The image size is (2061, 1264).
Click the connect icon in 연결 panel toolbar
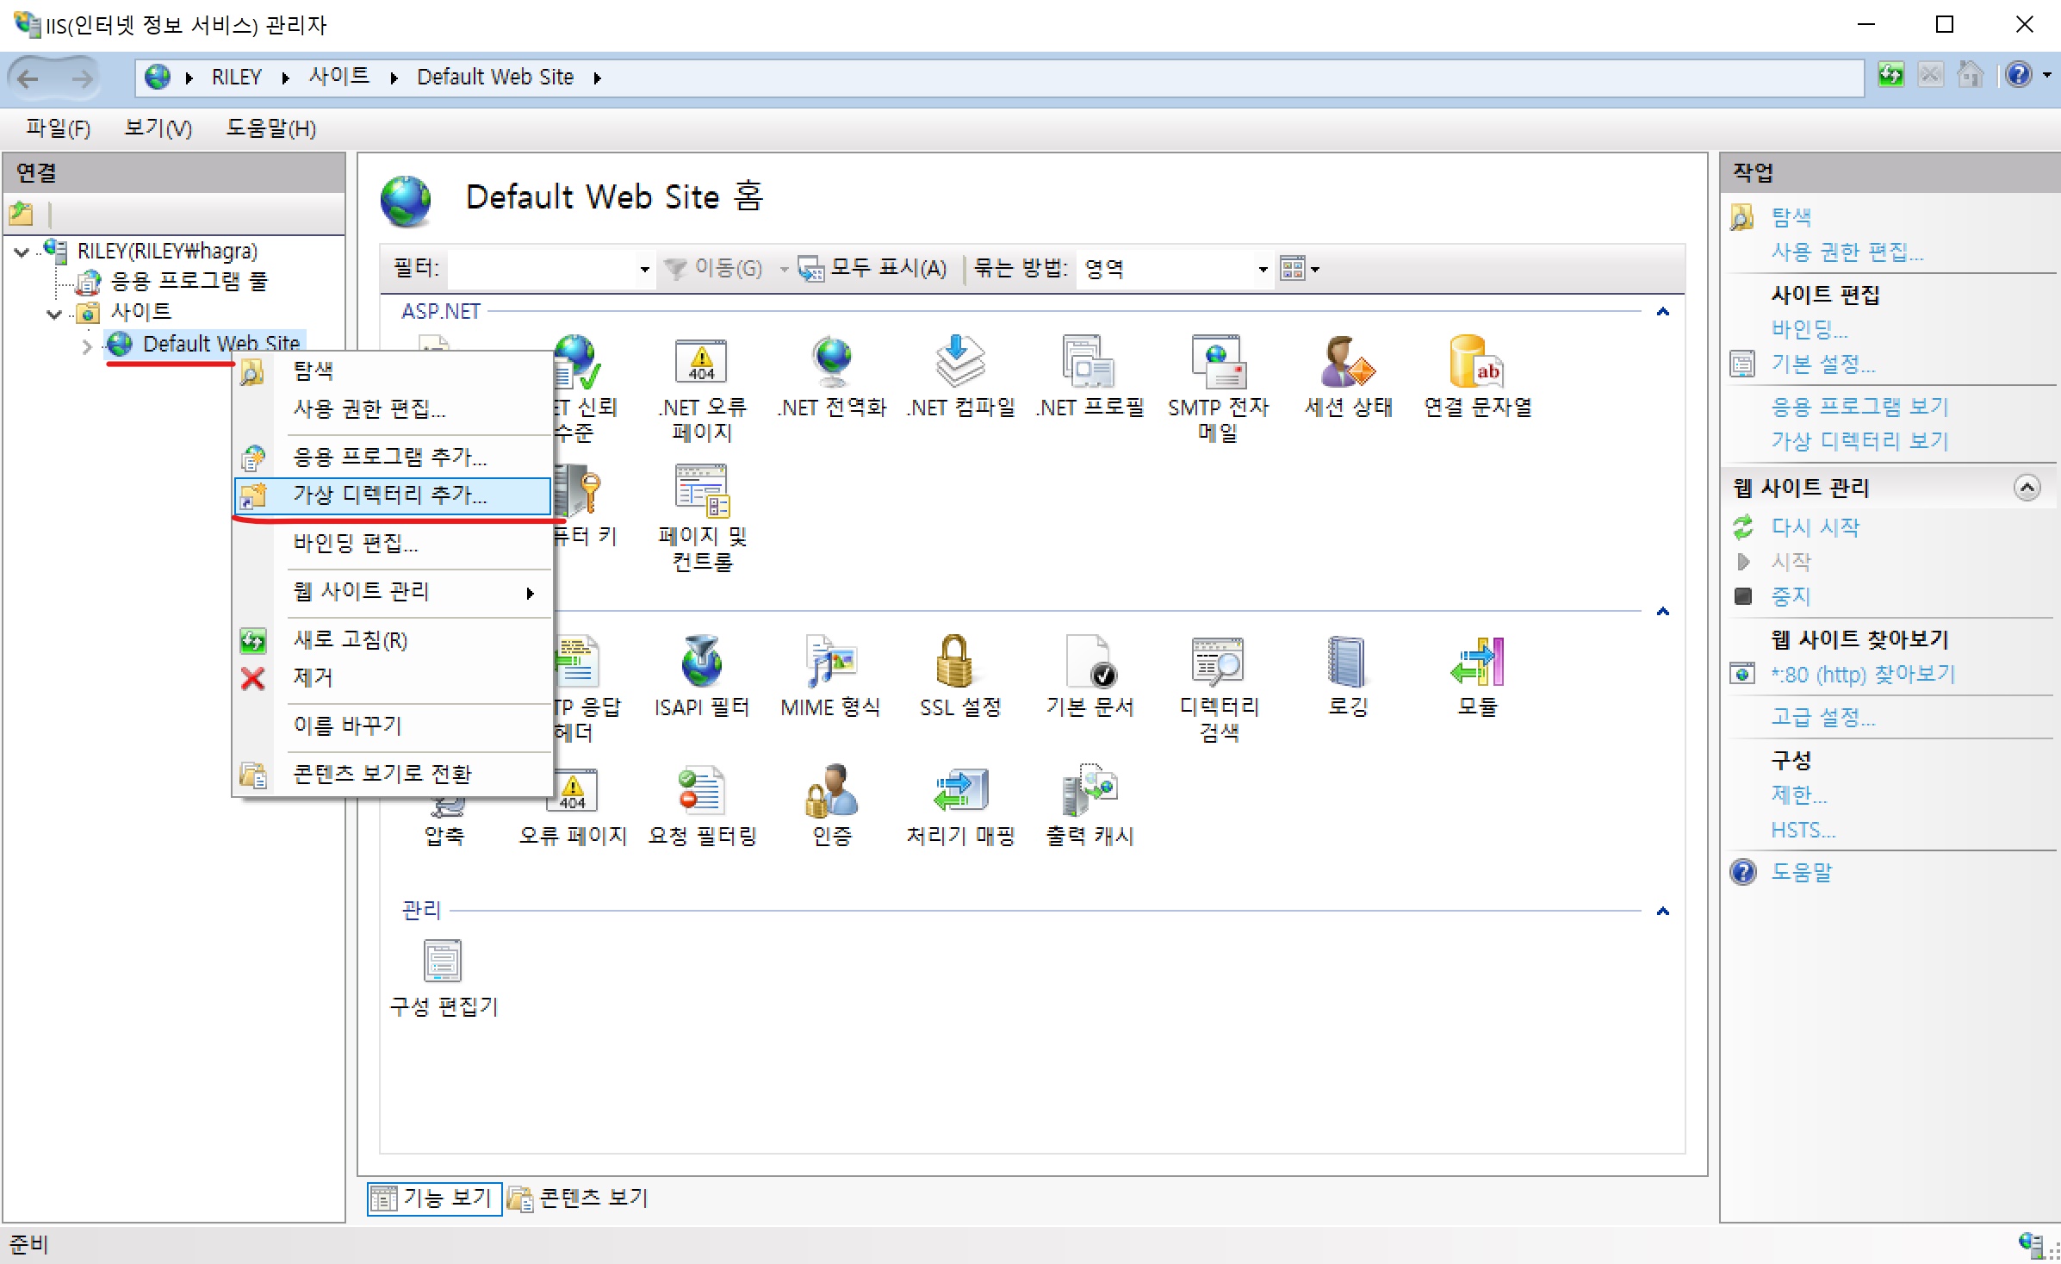click(22, 213)
